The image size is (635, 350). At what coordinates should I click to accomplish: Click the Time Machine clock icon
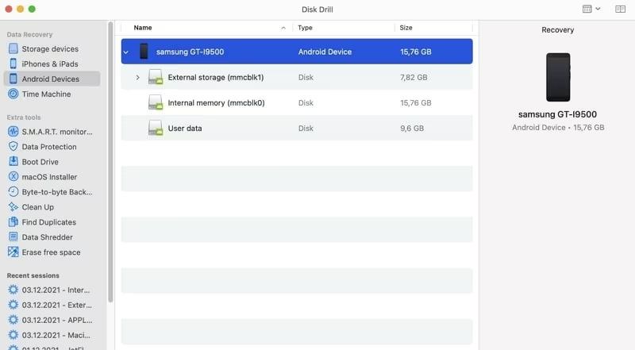pyautogui.click(x=13, y=94)
